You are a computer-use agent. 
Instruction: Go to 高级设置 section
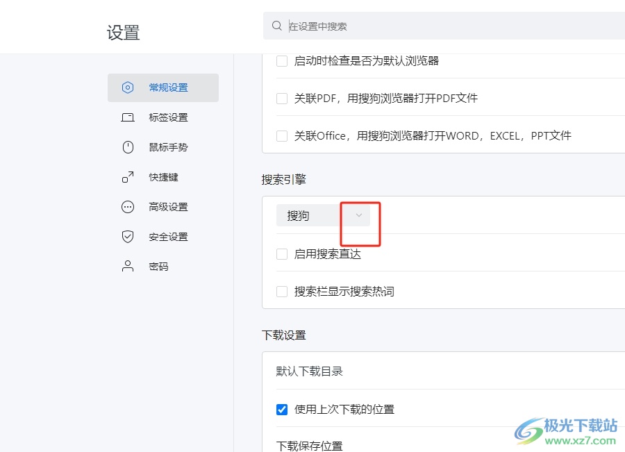pos(163,207)
